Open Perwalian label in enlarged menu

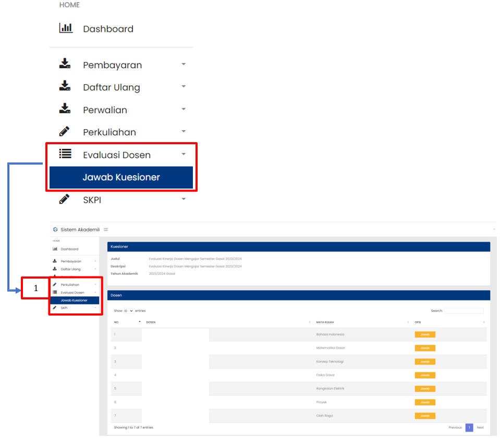[x=105, y=110]
